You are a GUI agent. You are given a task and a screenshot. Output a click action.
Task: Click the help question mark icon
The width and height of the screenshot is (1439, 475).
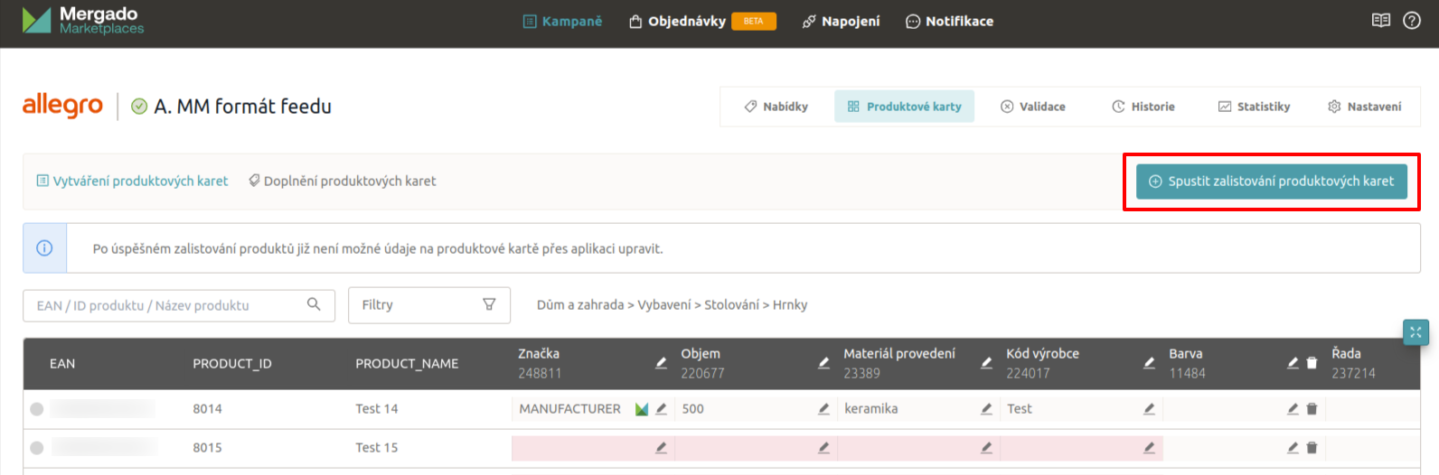(1411, 21)
